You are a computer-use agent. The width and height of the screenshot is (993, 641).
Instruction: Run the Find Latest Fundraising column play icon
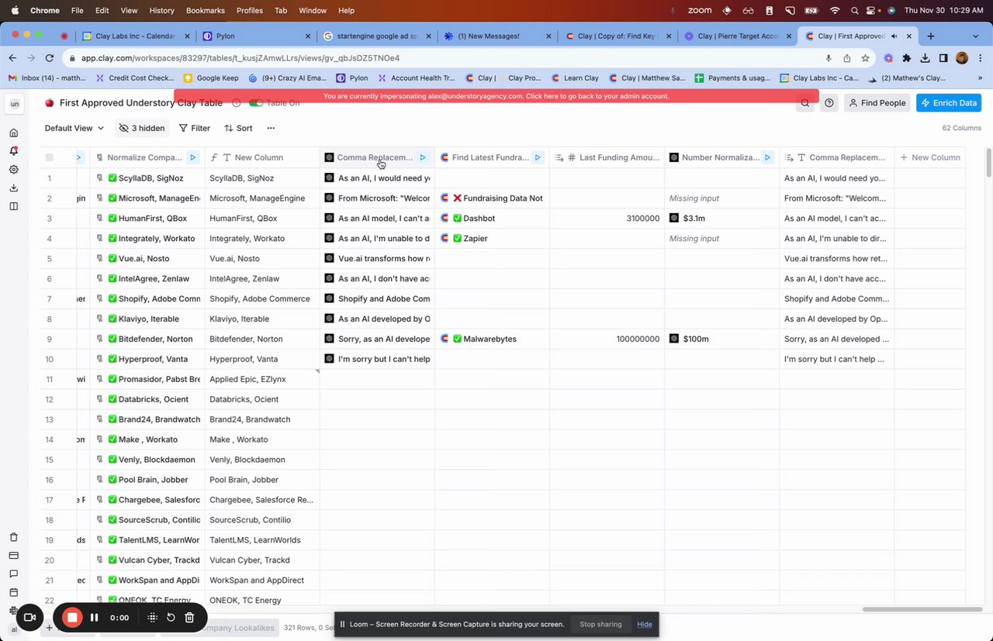pyautogui.click(x=538, y=157)
